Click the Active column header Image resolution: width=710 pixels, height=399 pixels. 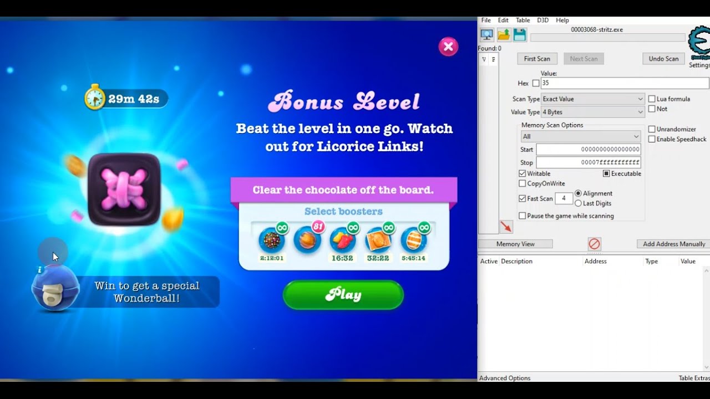(489, 261)
